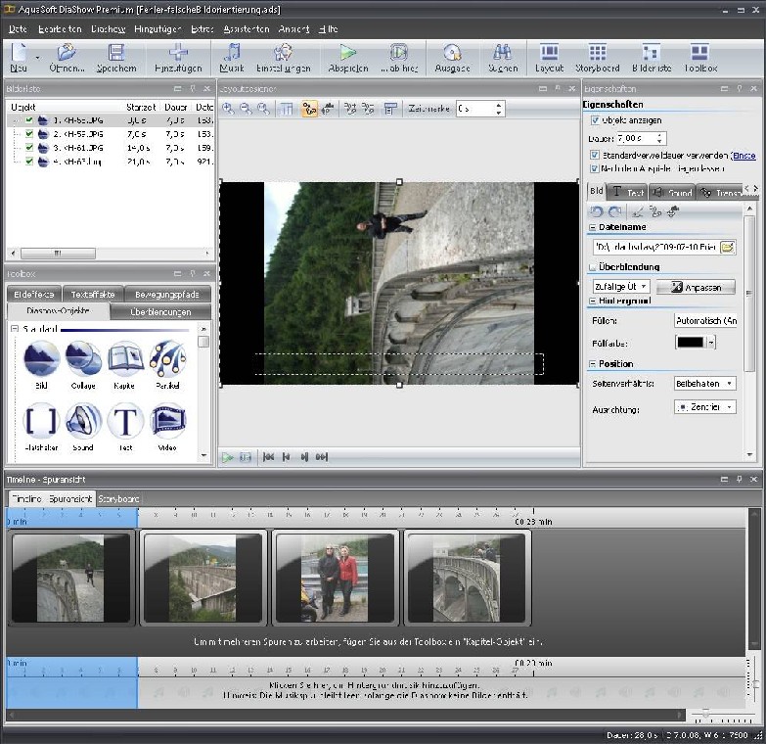Open the Assistenten menu

[x=246, y=29]
